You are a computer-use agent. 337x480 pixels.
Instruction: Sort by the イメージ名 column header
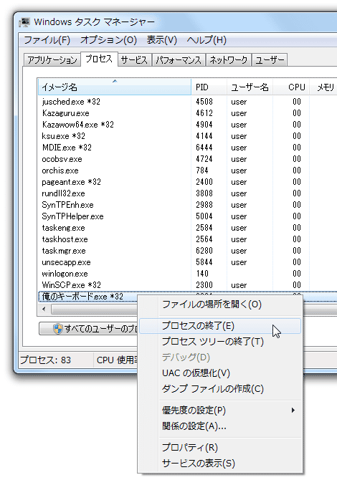point(115,87)
